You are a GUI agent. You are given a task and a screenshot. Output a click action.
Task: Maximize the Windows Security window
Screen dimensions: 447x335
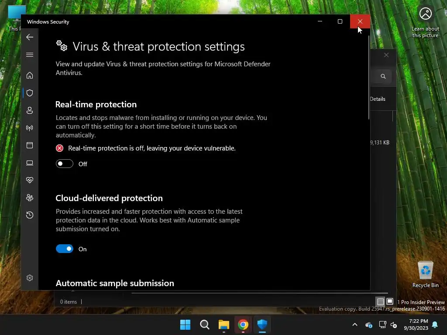pyautogui.click(x=340, y=21)
